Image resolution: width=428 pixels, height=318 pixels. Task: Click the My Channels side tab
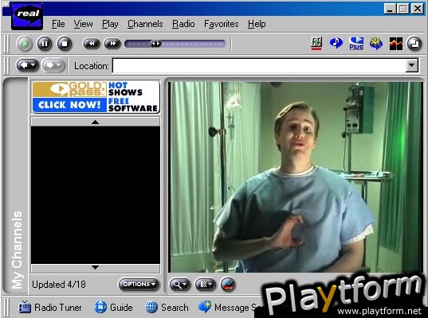coord(16,186)
